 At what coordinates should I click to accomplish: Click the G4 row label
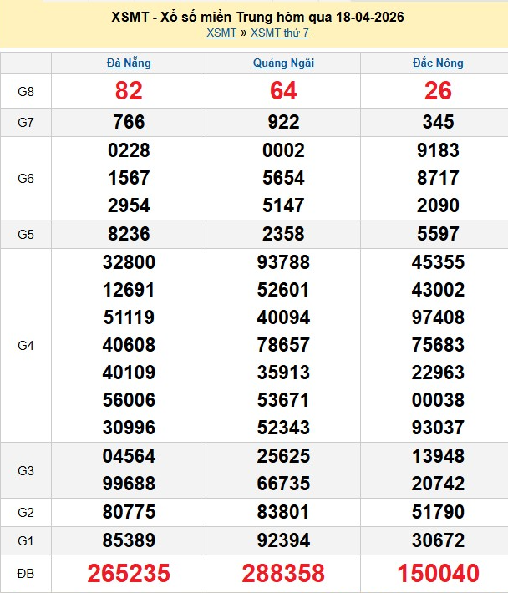[x=26, y=345]
